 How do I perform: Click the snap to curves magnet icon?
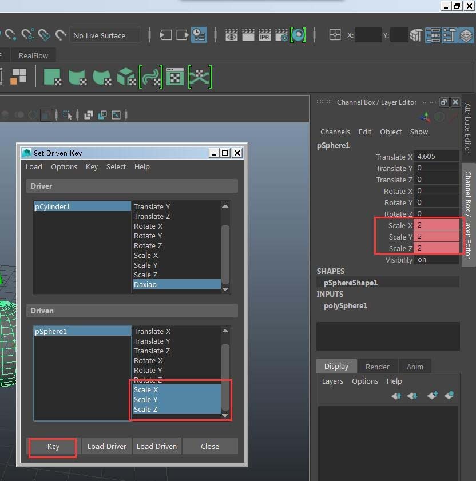(11, 35)
